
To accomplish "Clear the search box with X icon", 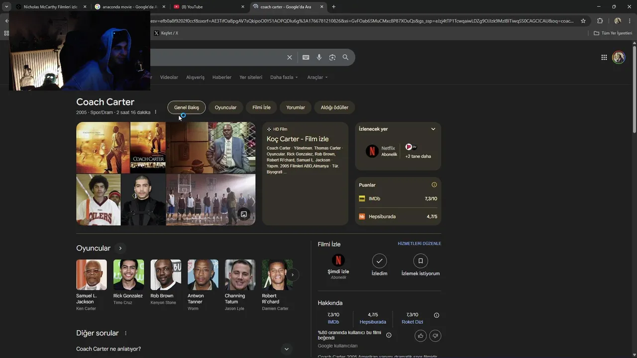I will tap(289, 57).
